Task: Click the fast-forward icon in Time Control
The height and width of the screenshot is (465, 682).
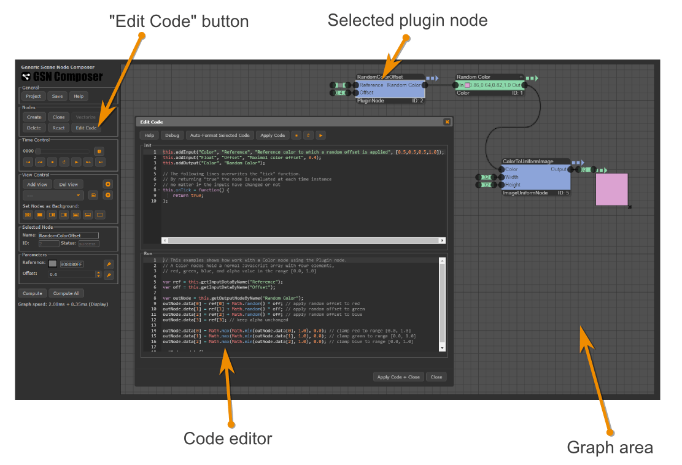Action: pyautogui.click(x=88, y=163)
